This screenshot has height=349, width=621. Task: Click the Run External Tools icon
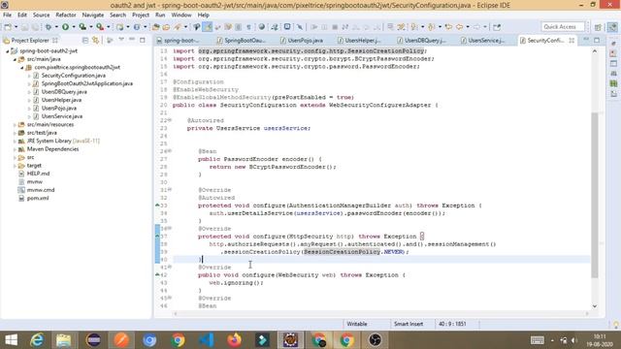tap(100, 27)
